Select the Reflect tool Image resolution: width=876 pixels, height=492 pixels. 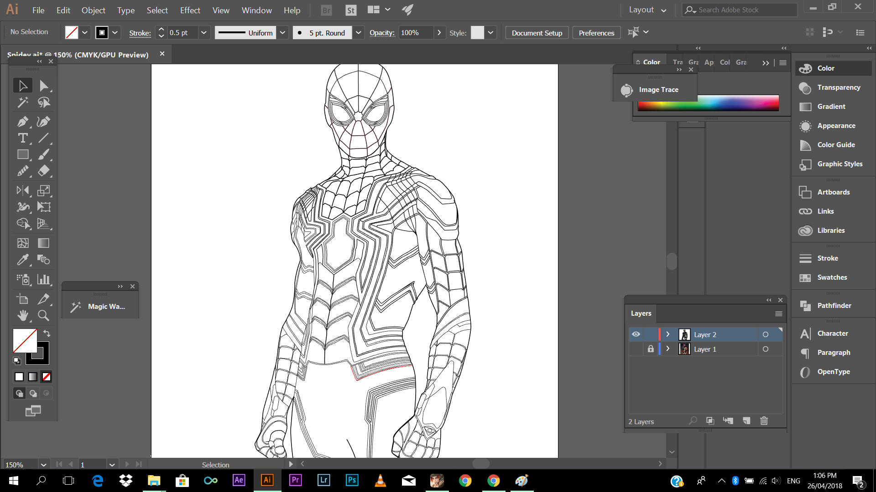click(x=23, y=190)
